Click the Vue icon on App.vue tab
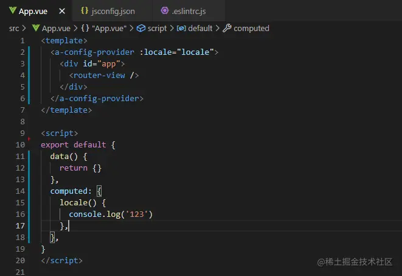 (x=12, y=11)
